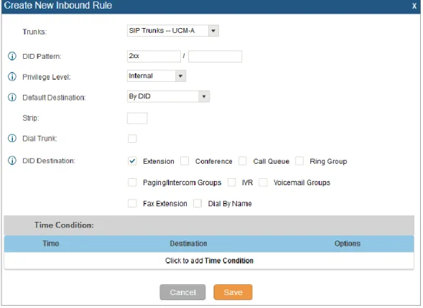Screen dimensions: 423x308
Task: Check the Call Queue checkbox
Action: point(242,162)
